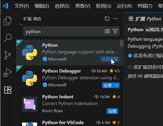Install the Python Debugger extension

click(x=108, y=85)
